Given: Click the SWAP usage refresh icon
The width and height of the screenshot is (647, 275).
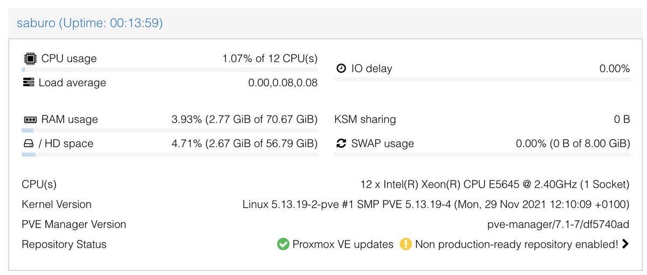Looking at the screenshot, I should coord(341,143).
